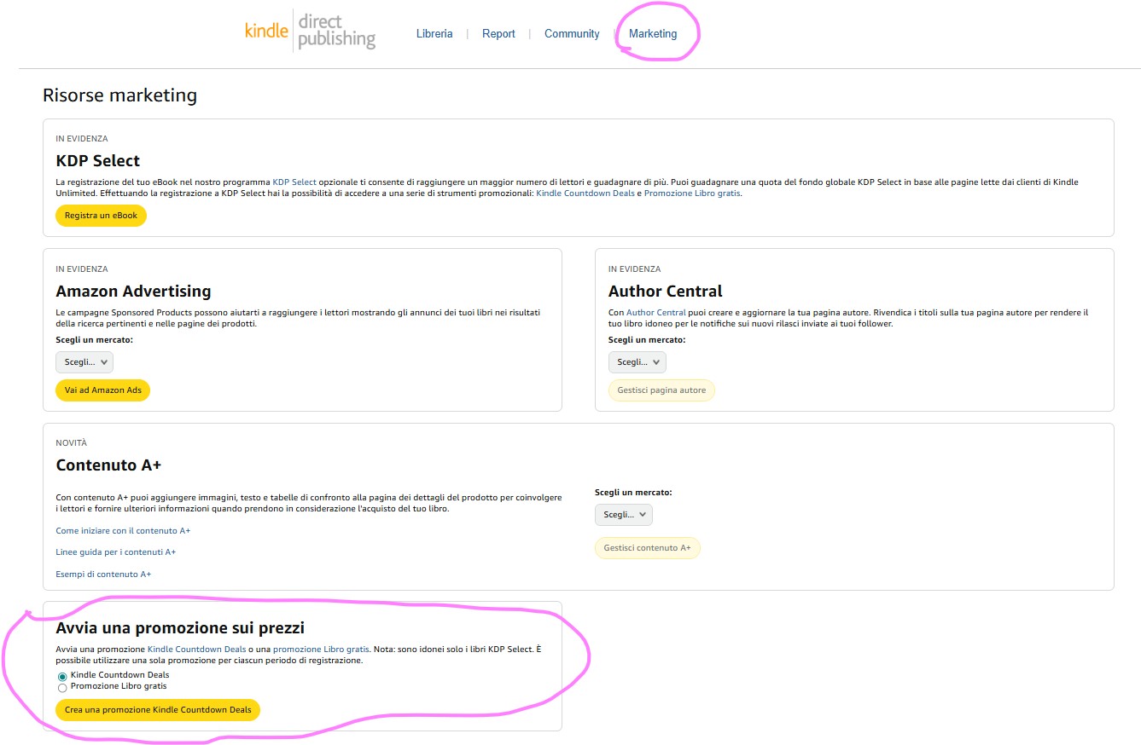
Task: Click Gestisci pagina autore button
Action: point(661,390)
